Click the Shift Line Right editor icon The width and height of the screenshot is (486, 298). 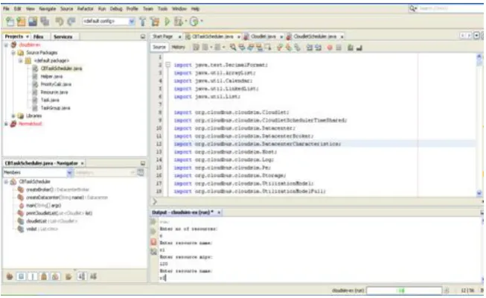point(318,48)
